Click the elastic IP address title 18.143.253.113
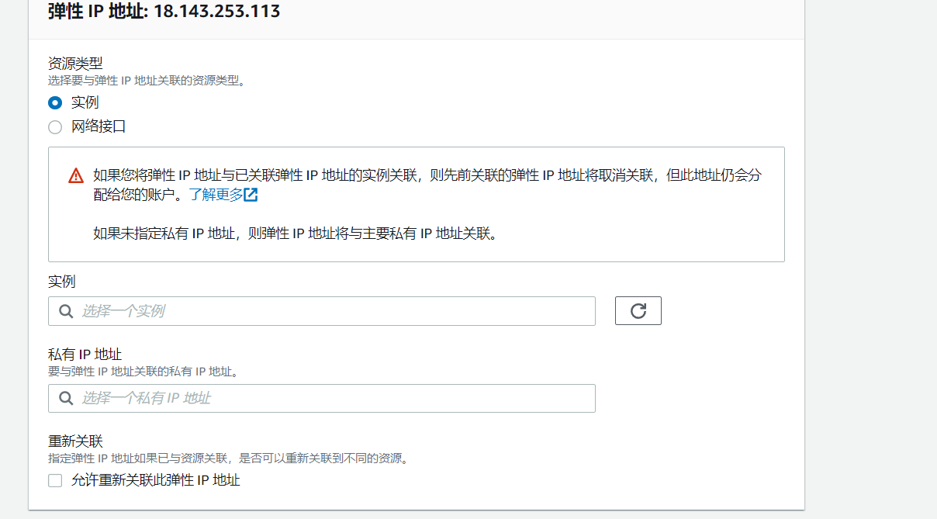 (x=163, y=12)
